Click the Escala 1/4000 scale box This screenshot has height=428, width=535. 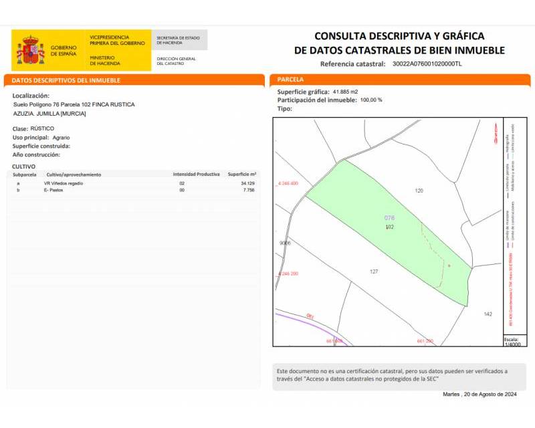tap(512, 342)
